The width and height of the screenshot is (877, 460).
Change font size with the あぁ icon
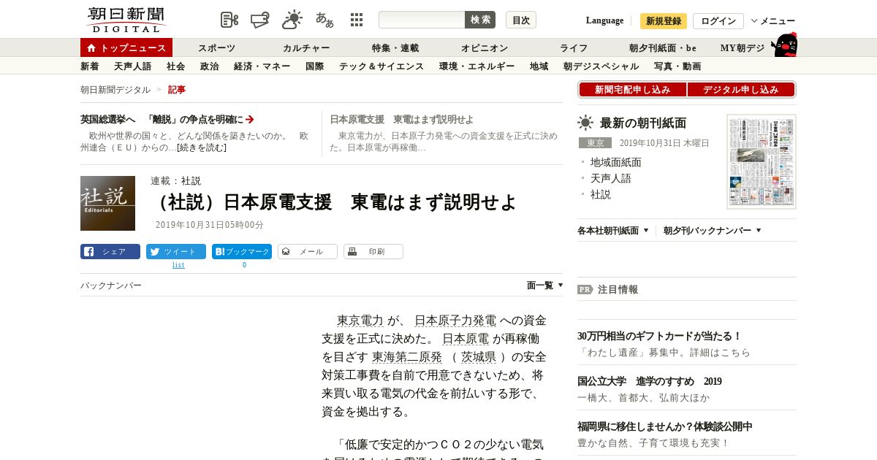(x=324, y=20)
